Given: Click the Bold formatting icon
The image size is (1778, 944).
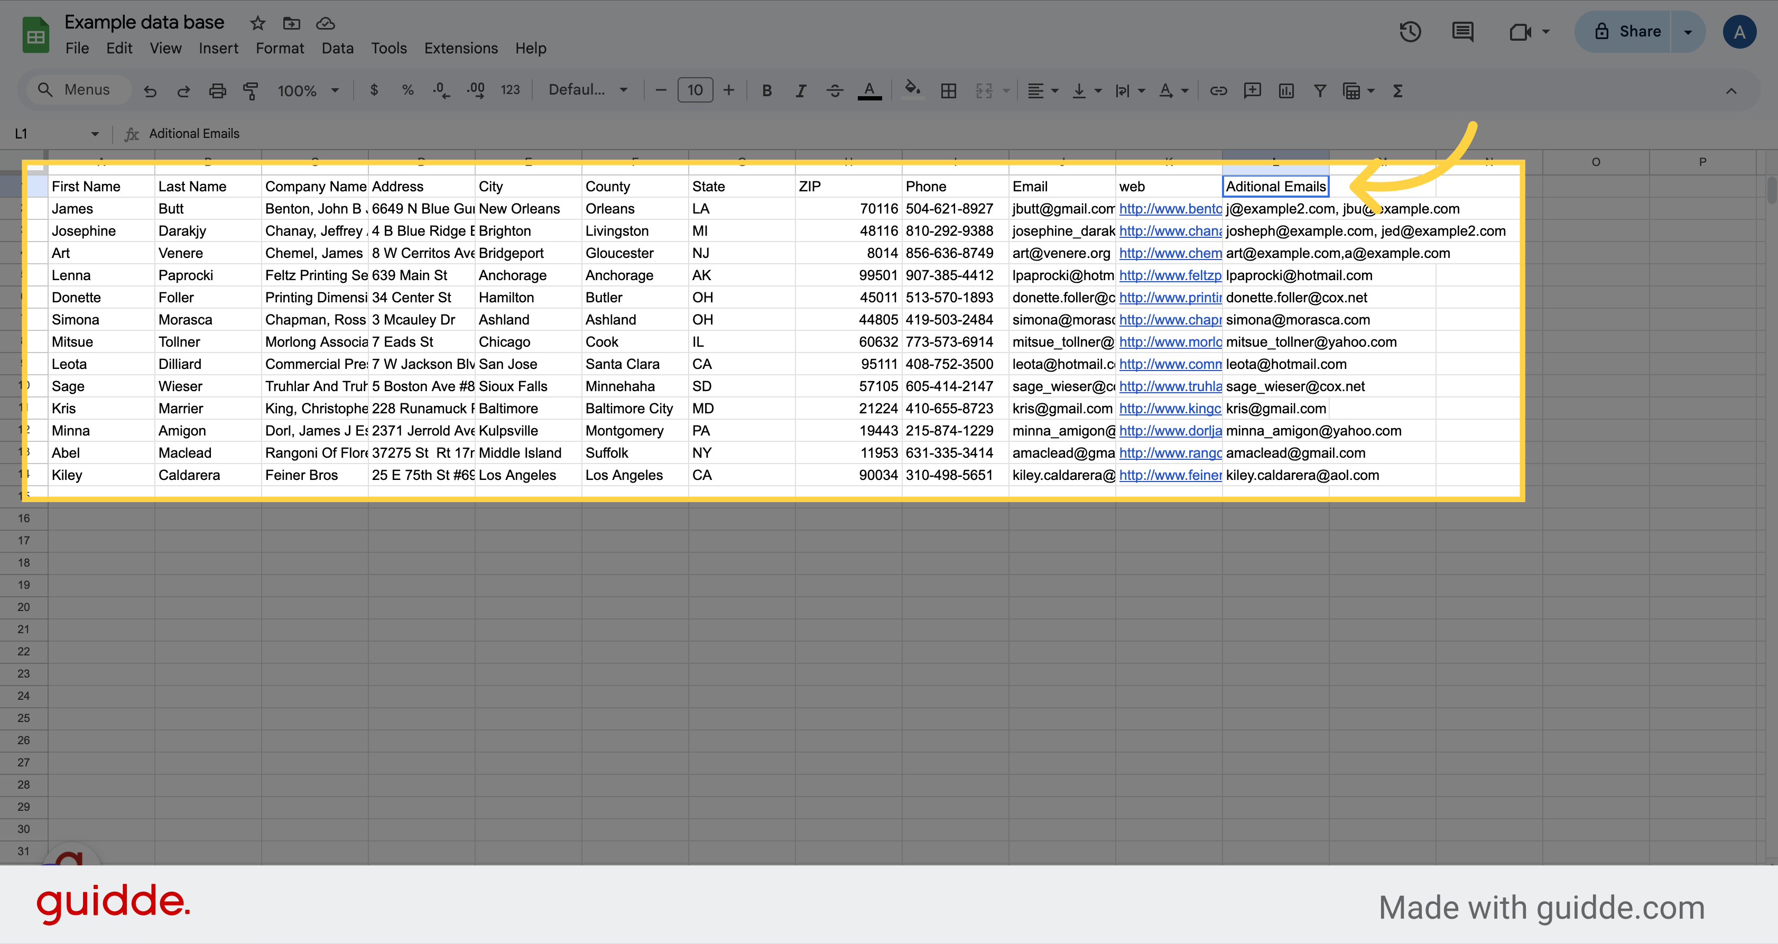Looking at the screenshot, I should pyautogui.click(x=765, y=90).
